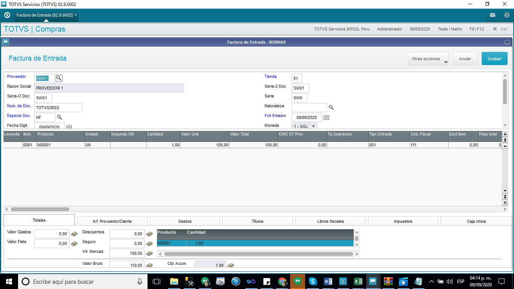Click the F9 | F12 shortcut button

pyautogui.click(x=477, y=29)
